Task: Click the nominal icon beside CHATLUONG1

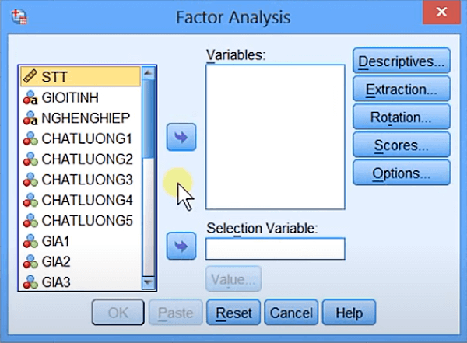Action: click(x=30, y=138)
